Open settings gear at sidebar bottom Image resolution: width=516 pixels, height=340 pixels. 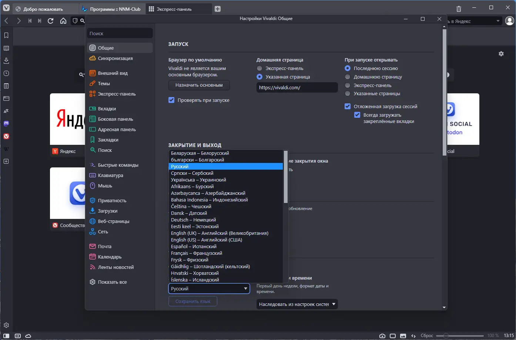pyautogui.click(x=6, y=326)
